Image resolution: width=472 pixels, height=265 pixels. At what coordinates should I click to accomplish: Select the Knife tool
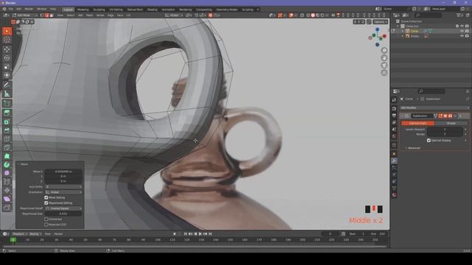(7, 147)
